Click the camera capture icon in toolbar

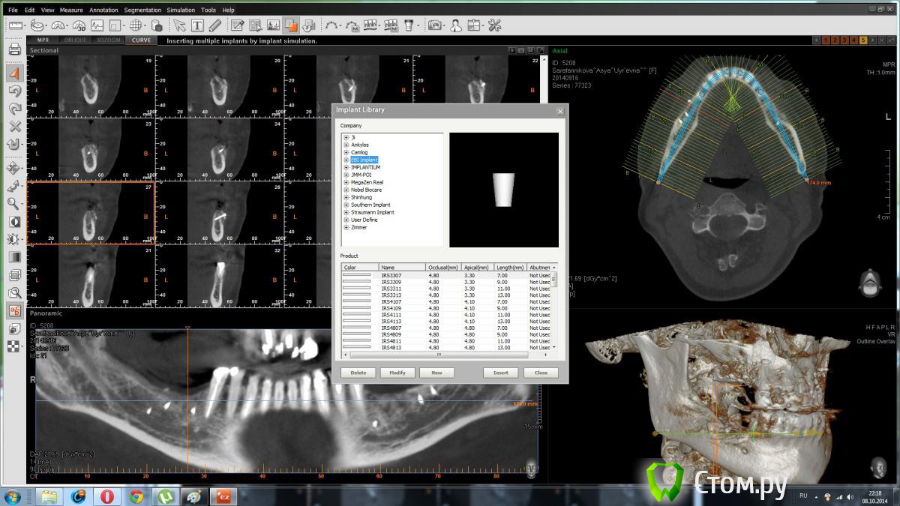tap(434, 25)
